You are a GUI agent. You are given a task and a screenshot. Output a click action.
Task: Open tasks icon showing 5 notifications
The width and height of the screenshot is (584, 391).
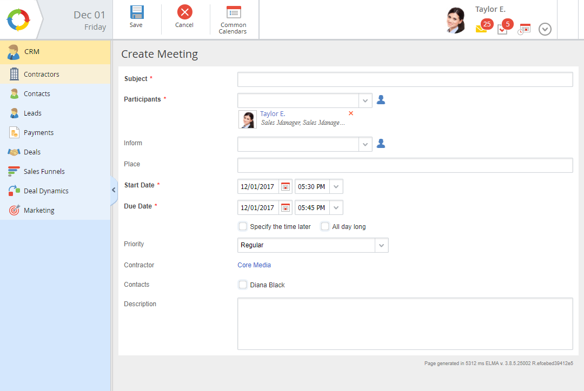502,29
